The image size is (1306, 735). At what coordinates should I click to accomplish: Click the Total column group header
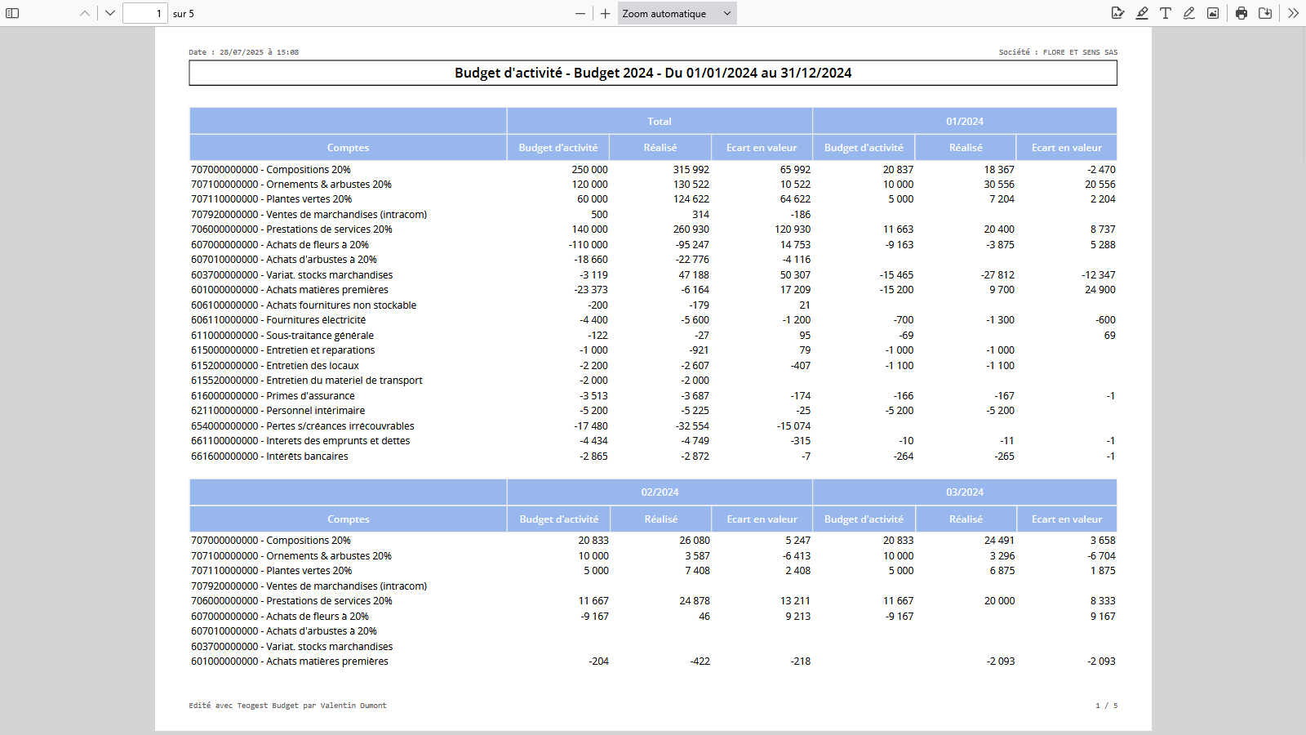pos(660,121)
